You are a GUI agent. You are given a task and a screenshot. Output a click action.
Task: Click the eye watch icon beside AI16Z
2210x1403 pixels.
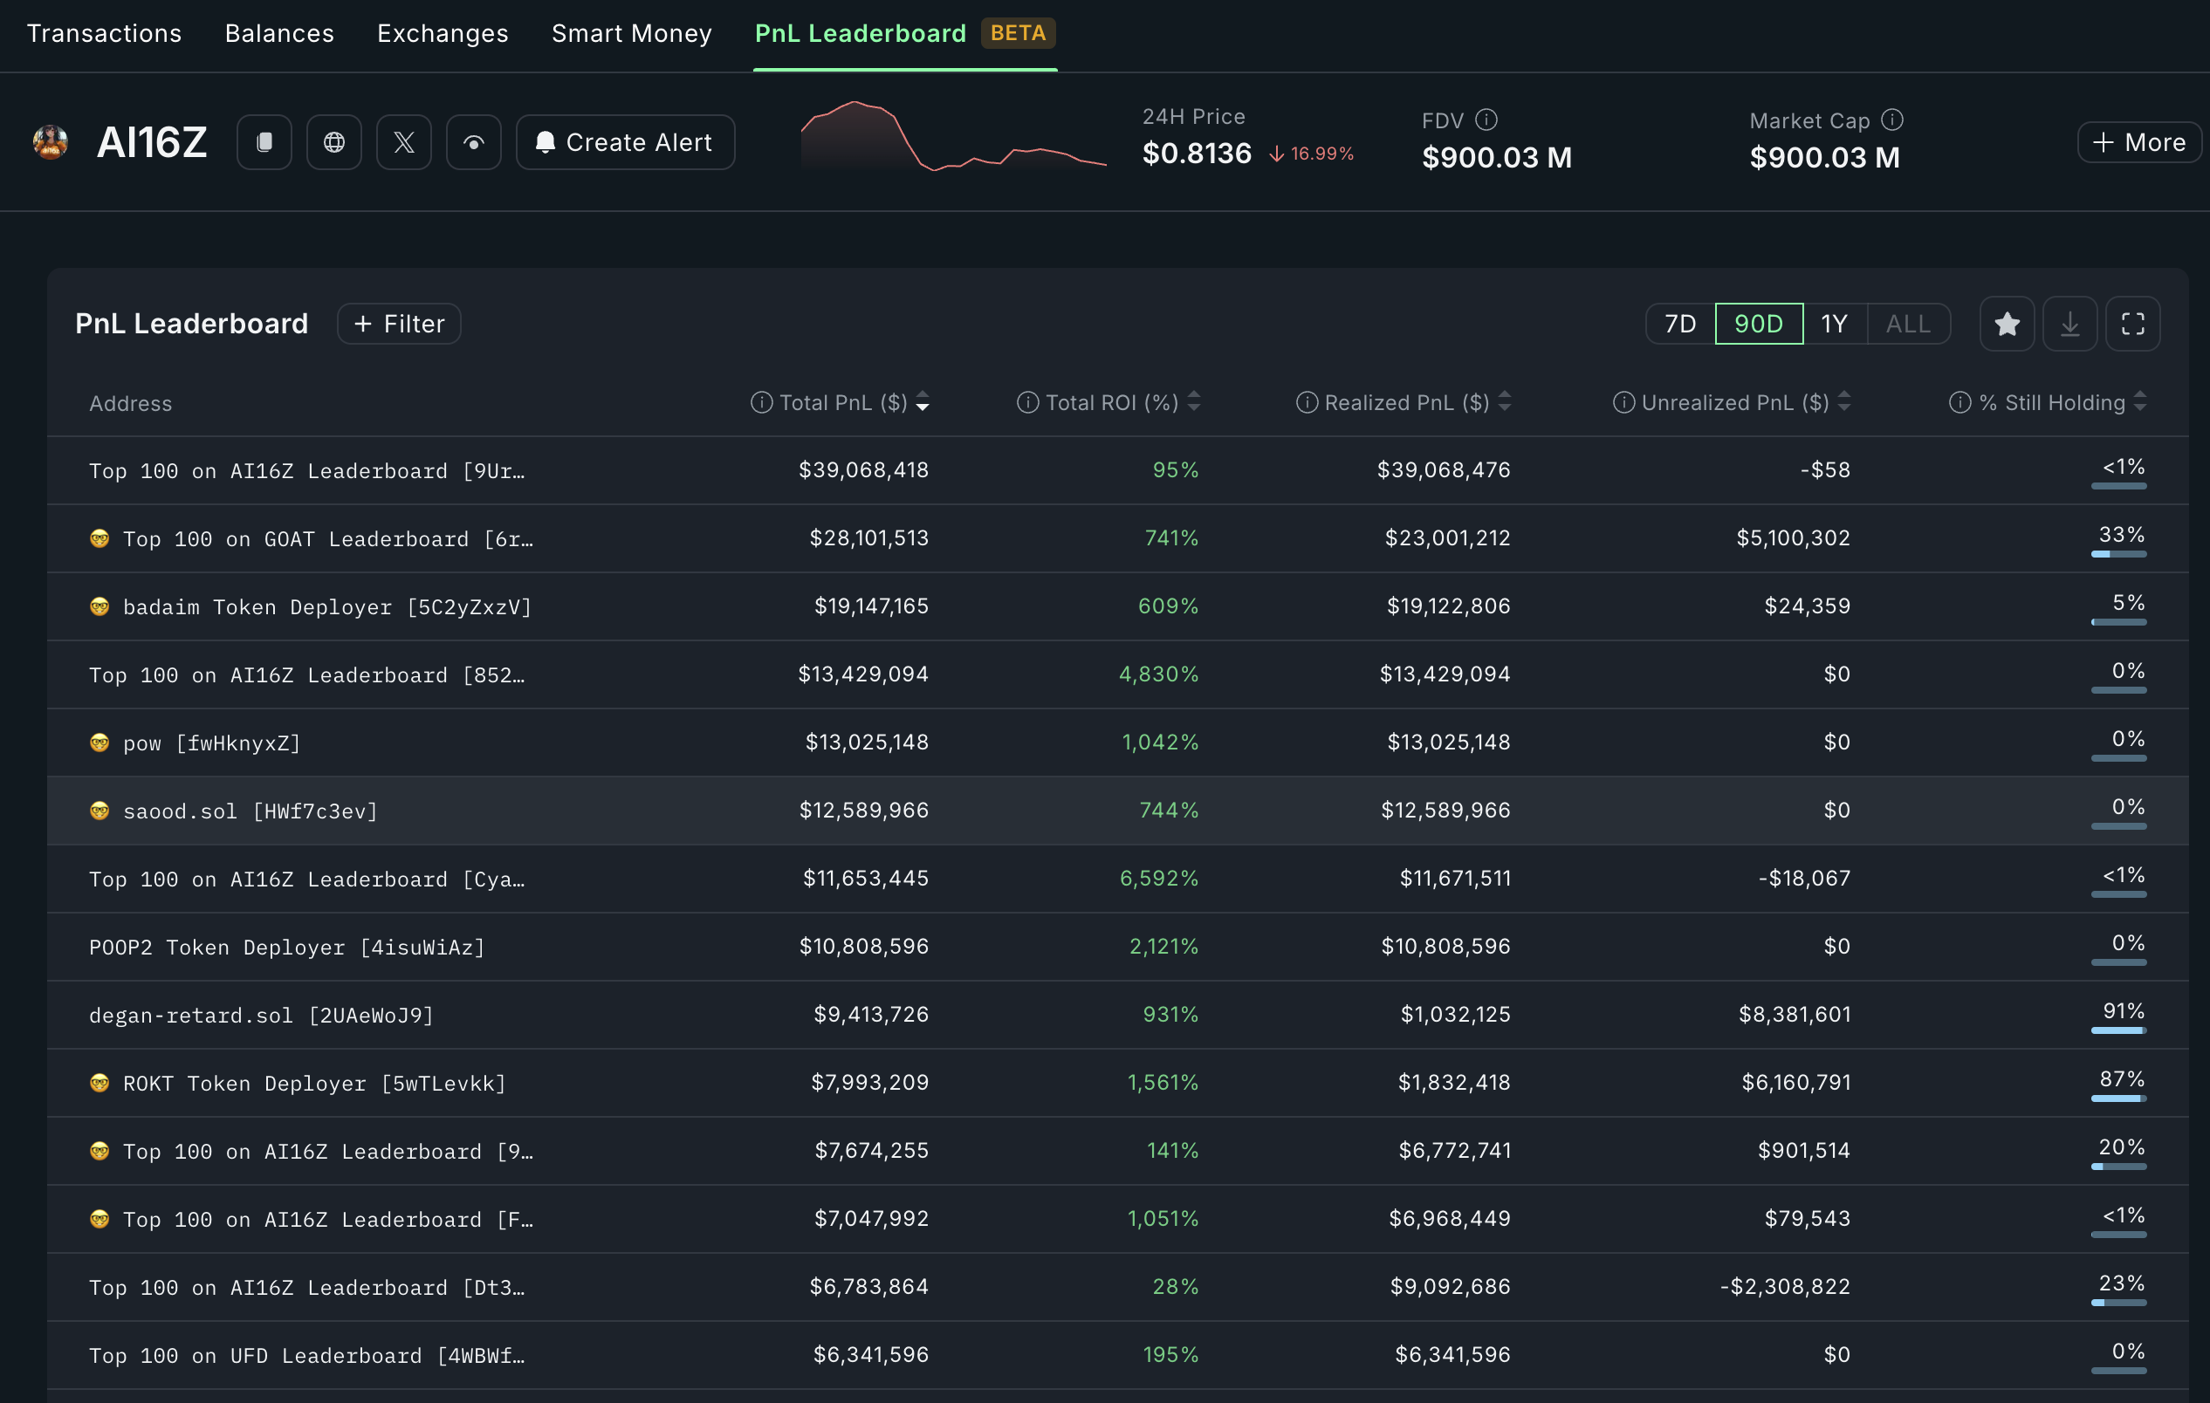(474, 142)
